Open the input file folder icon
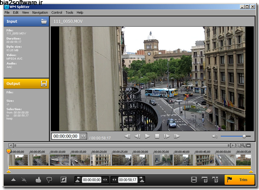 [44, 21]
